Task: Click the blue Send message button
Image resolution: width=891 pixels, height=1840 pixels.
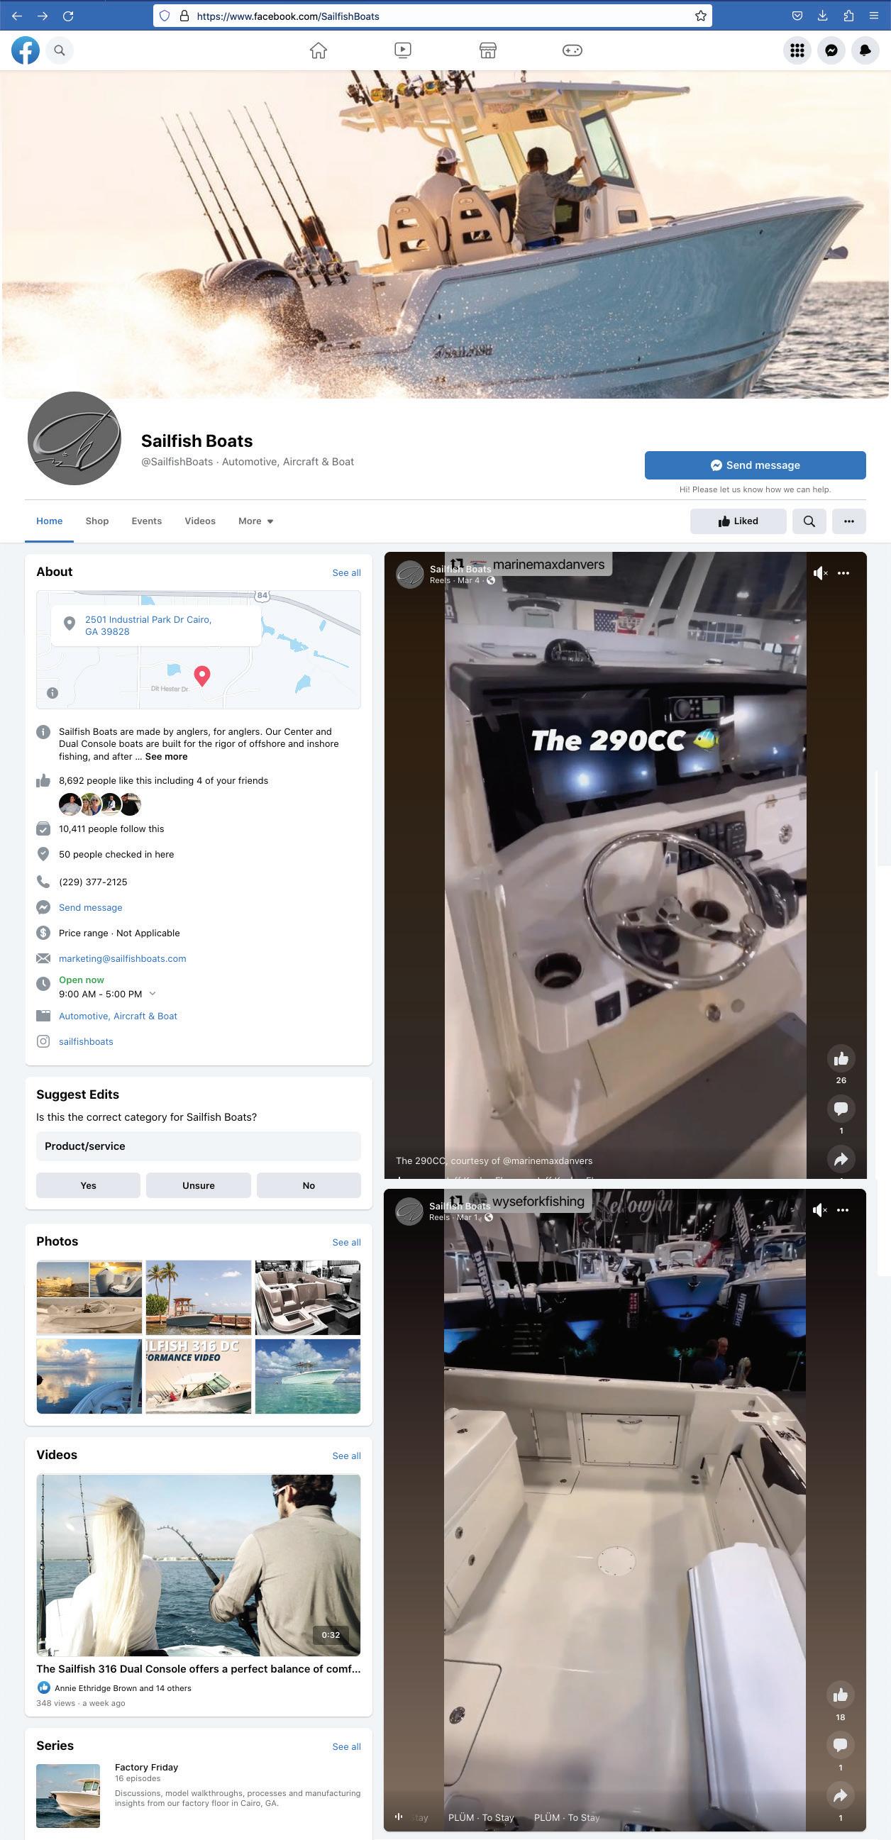Action: click(x=756, y=466)
